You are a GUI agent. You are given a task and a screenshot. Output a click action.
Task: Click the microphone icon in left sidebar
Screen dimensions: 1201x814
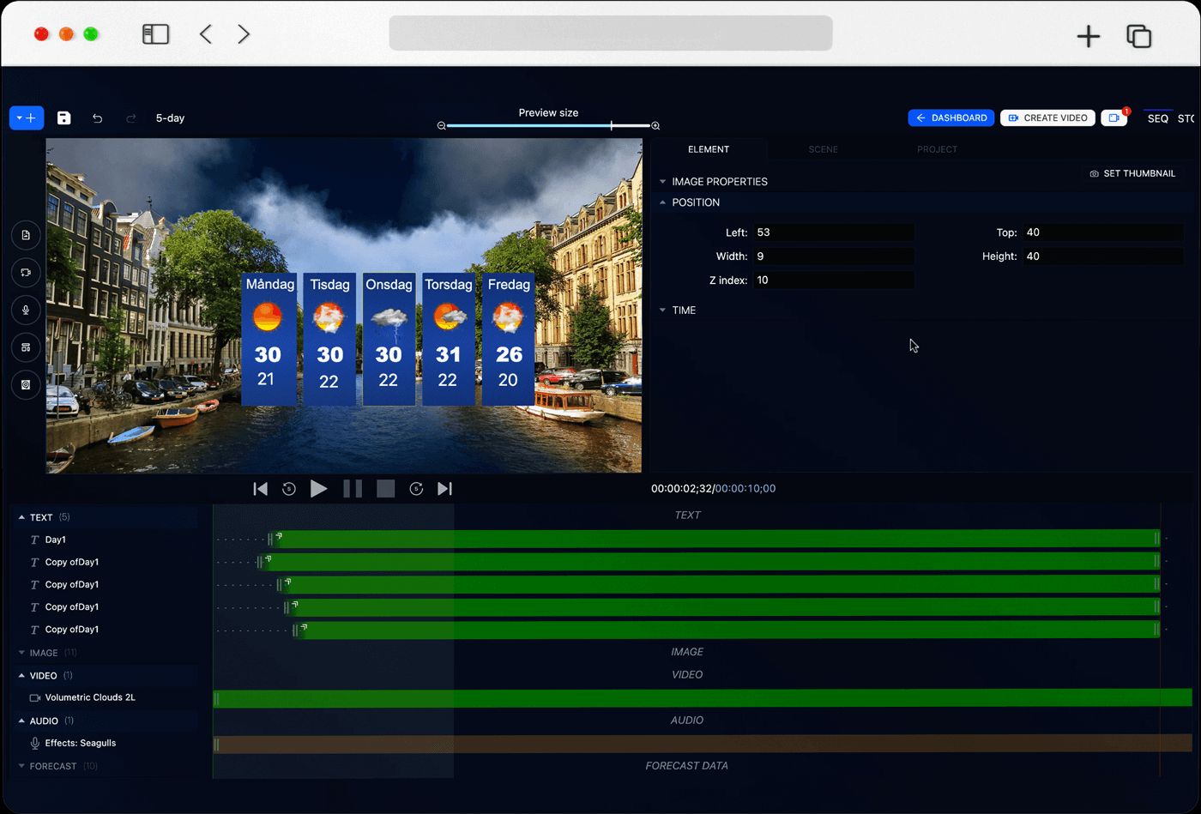click(x=26, y=311)
